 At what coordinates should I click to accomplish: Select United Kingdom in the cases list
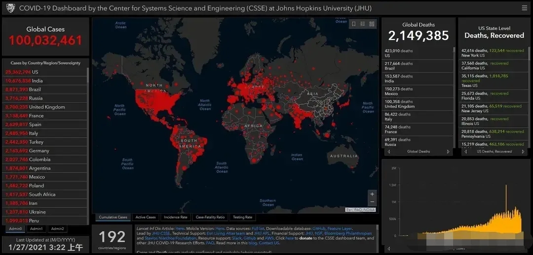44,107
